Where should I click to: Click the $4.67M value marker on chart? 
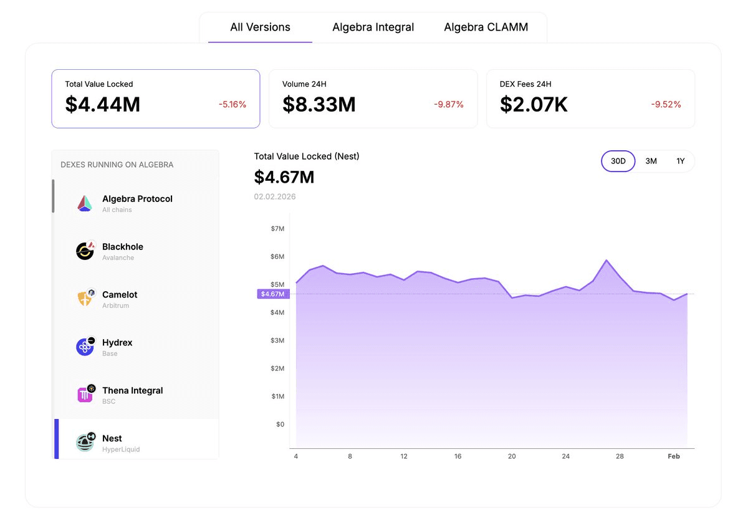coord(272,294)
